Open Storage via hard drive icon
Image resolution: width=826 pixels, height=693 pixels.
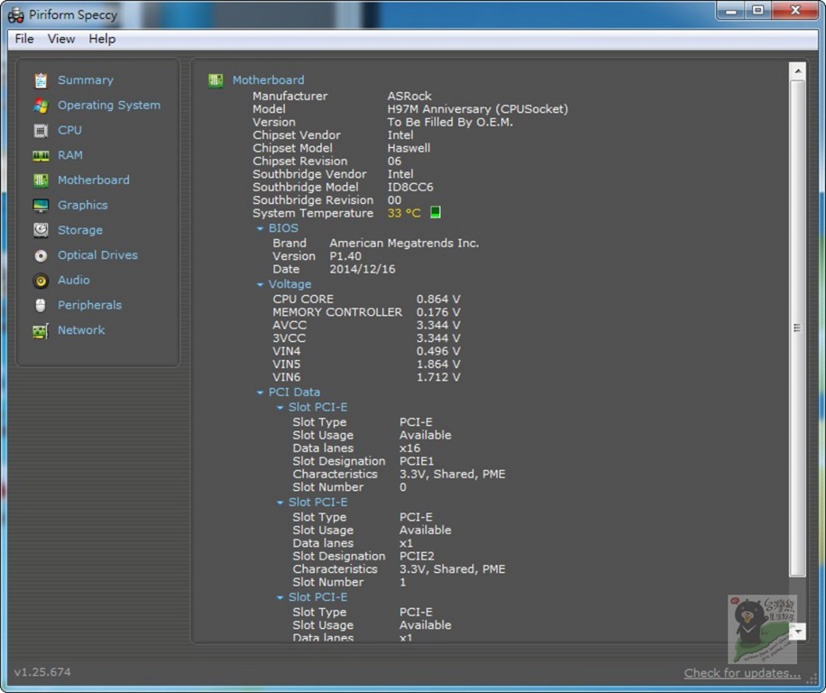pyautogui.click(x=41, y=230)
